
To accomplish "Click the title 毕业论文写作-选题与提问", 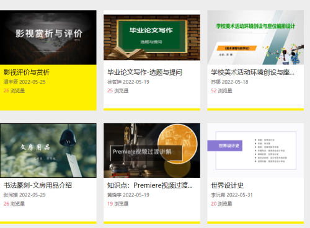I will [144, 72].
